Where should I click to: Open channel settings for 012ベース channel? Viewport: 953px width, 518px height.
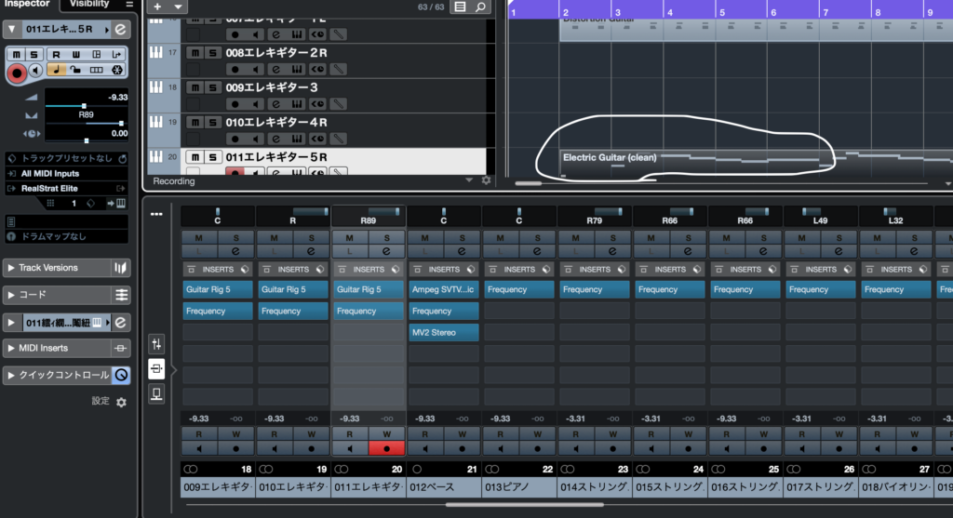(x=462, y=251)
